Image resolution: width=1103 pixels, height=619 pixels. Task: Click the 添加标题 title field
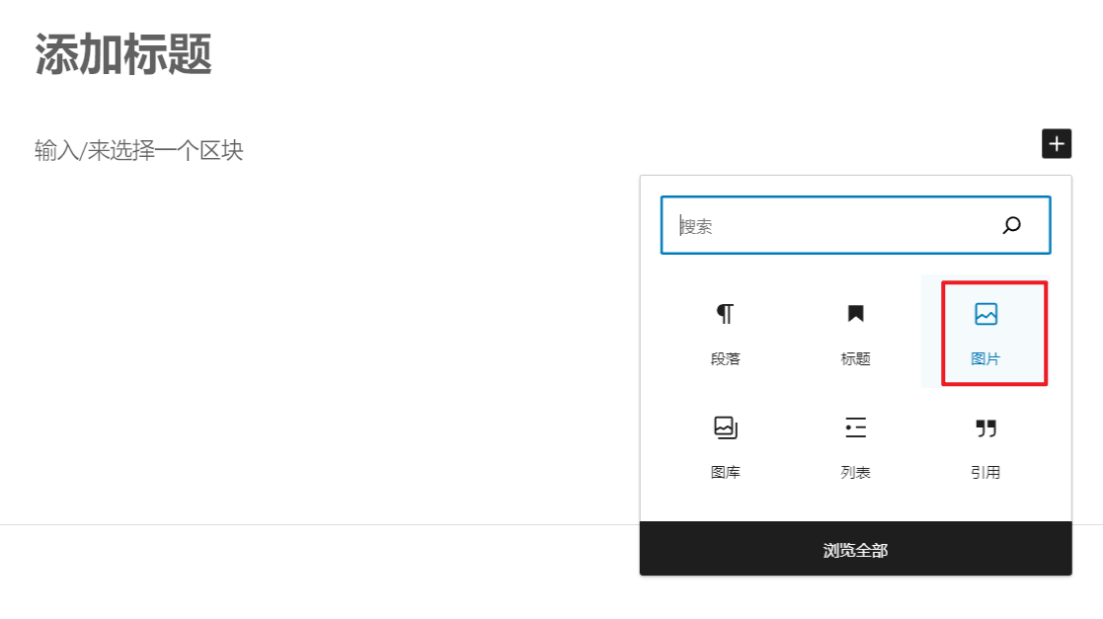point(124,55)
